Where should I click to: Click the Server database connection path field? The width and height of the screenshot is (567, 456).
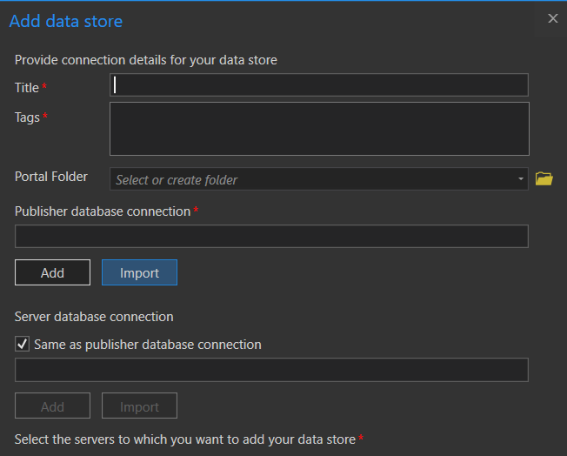pyautogui.click(x=271, y=370)
